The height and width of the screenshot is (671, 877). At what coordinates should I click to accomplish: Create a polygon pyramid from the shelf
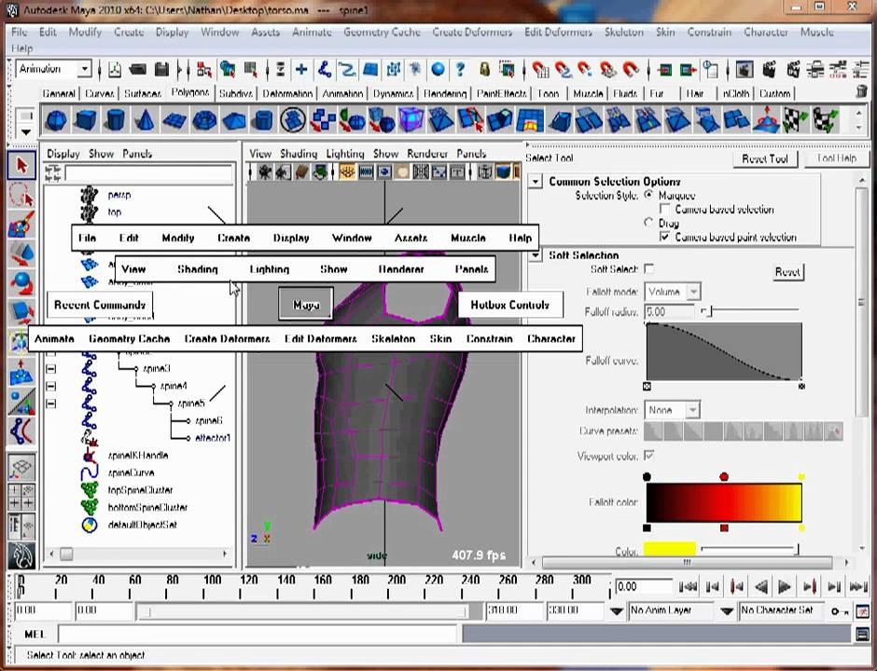tap(234, 120)
